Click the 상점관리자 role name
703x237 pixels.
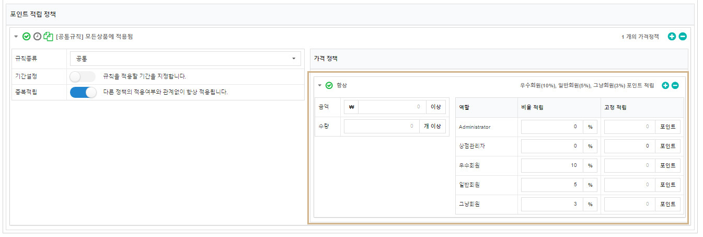[x=472, y=146]
